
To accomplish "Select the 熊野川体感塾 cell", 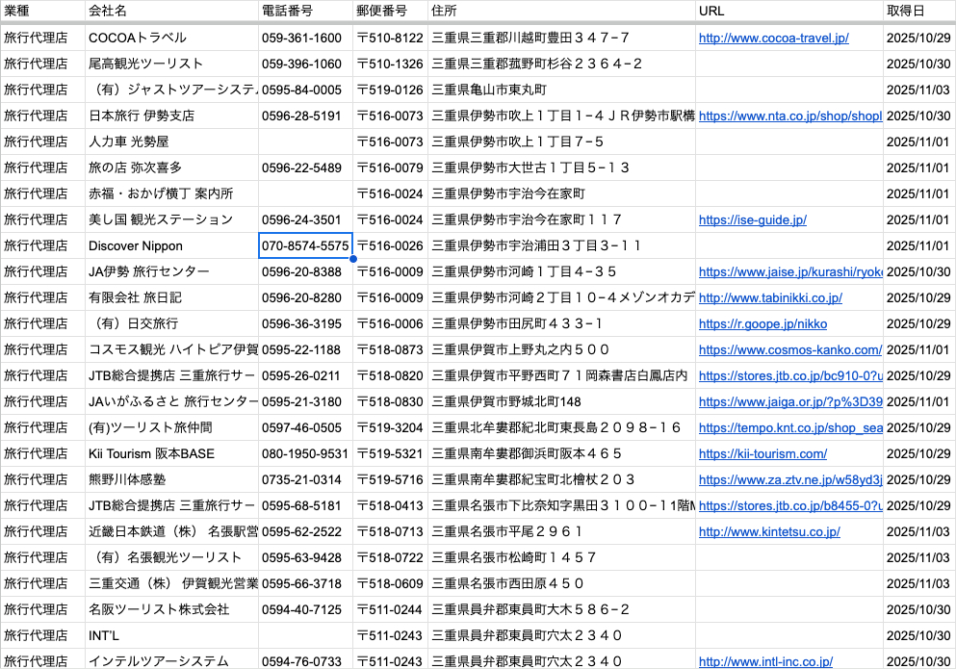I will [171, 480].
